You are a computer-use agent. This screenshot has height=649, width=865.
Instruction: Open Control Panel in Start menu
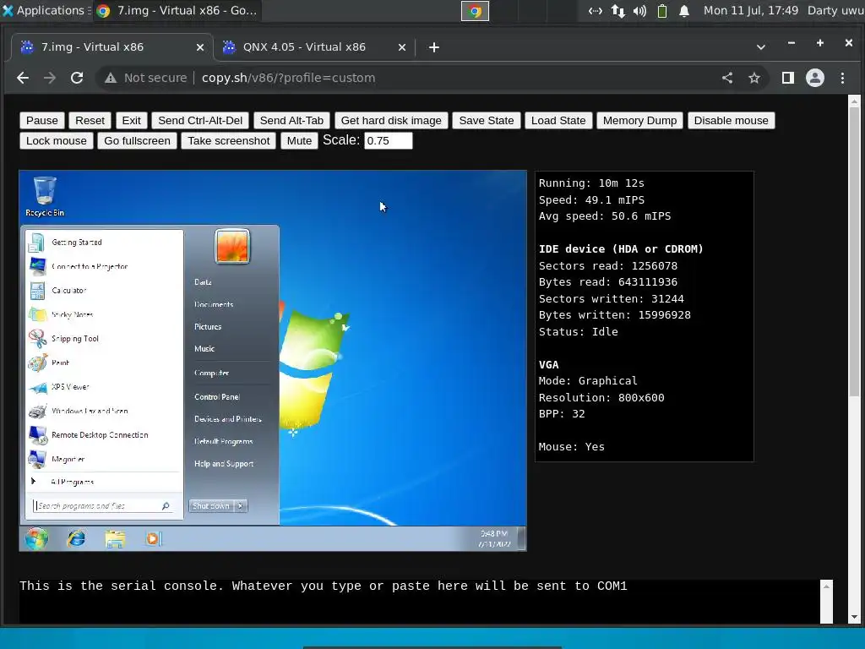tap(217, 397)
